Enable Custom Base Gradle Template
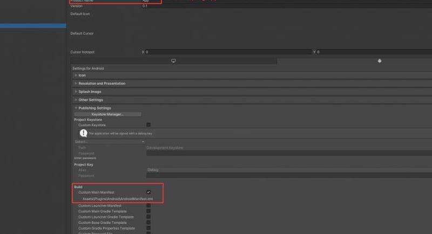The image size is (432, 234). click(x=148, y=223)
